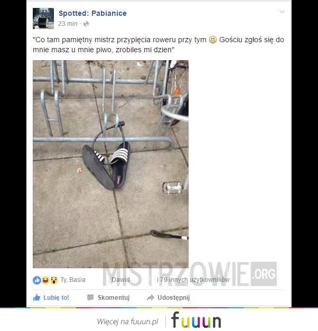Open the Spotted: Pabianice page name link
The image size is (318, 331).
pos(92,13)
